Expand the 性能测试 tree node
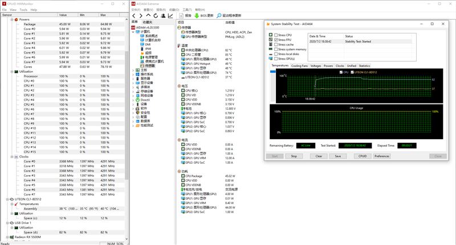 click(133, 126)
